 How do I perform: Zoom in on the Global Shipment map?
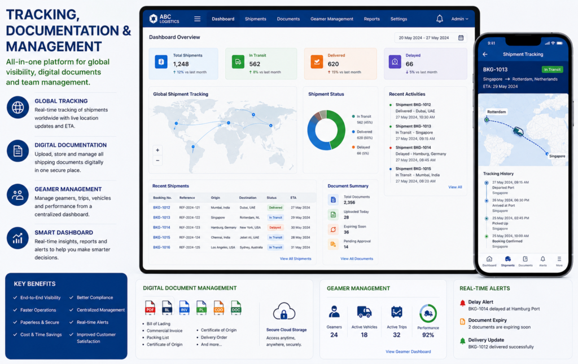pyautogui.click(x=157, y=150)
